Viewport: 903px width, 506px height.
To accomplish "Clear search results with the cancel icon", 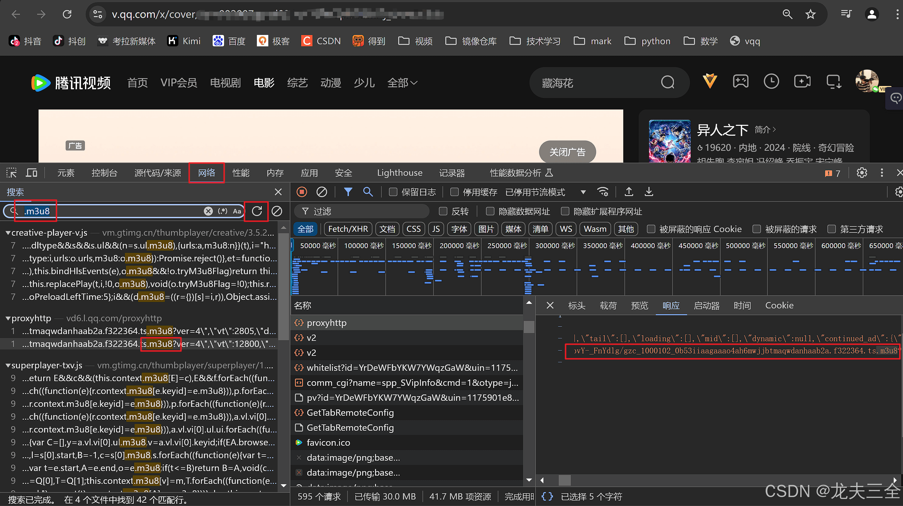I will [x=277, y=211].
